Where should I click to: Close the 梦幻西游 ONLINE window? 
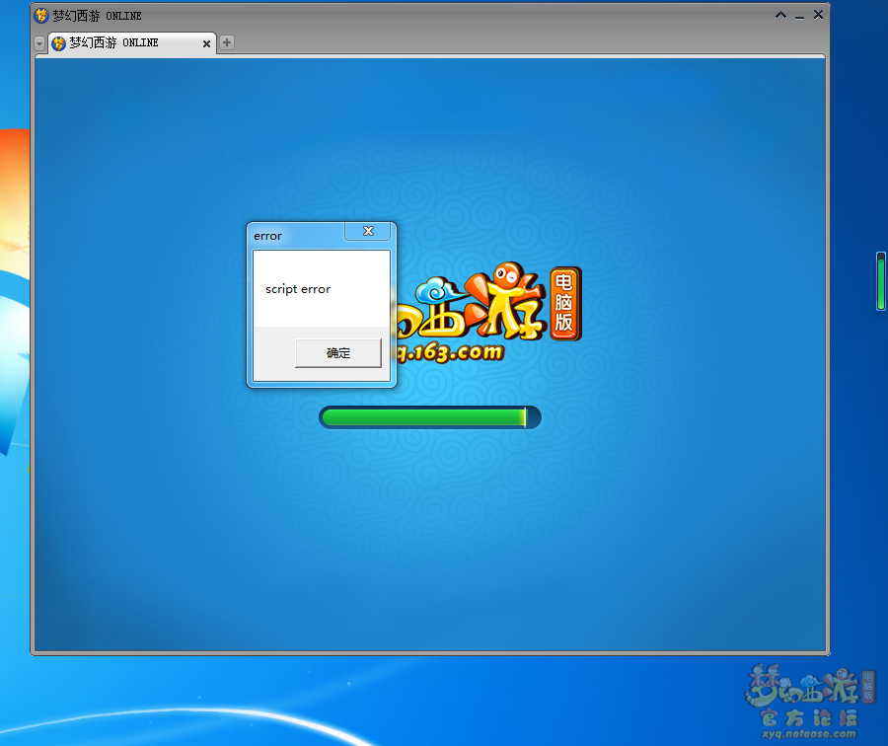[x=818, y=15]
